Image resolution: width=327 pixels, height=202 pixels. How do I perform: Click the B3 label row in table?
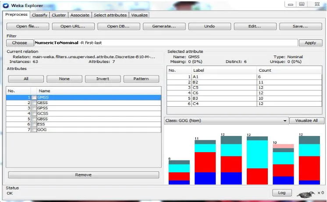[x=245, y=98]
